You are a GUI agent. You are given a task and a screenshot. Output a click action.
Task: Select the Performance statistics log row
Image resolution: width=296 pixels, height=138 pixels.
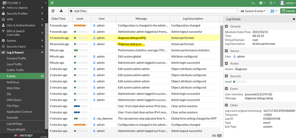(134, 50)
